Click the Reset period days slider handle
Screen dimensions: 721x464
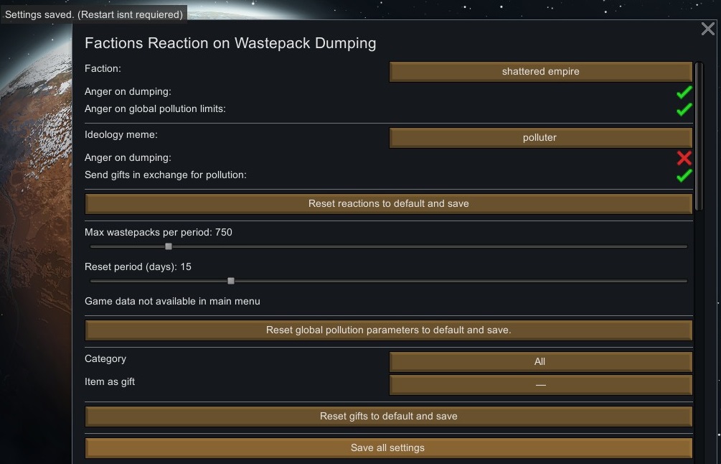tap(231, 281)
